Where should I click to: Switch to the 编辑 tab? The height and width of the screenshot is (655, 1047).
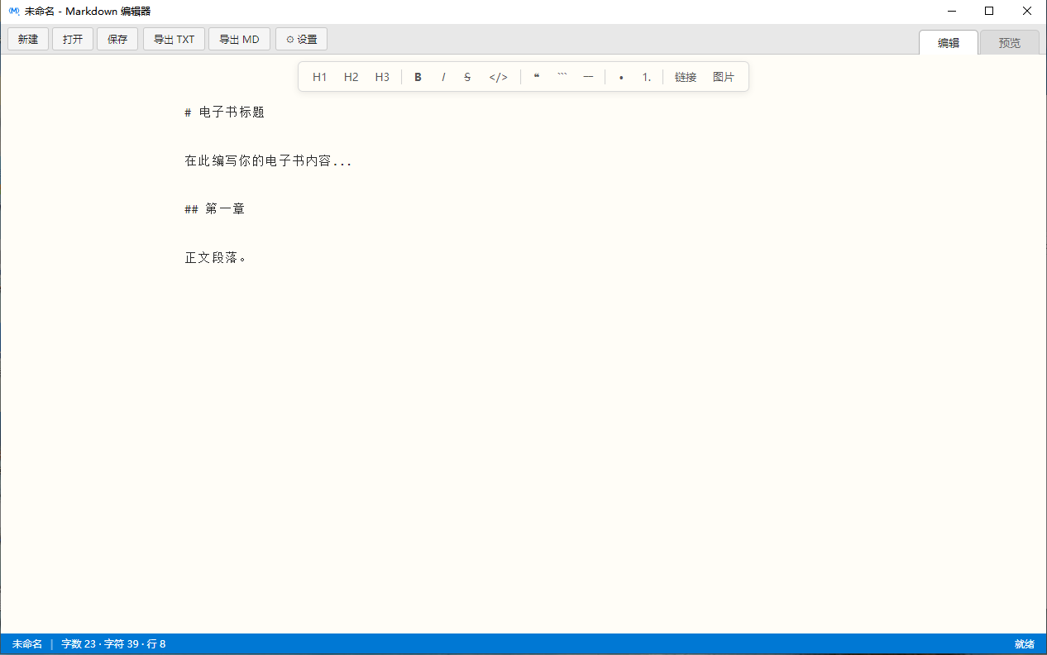pos(949,43)
